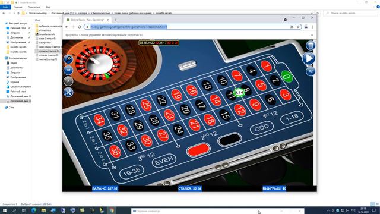Image resolution: width=380 pixels, height=214 pixels.
Task: Bet on green zero
Action: (287, 77)
